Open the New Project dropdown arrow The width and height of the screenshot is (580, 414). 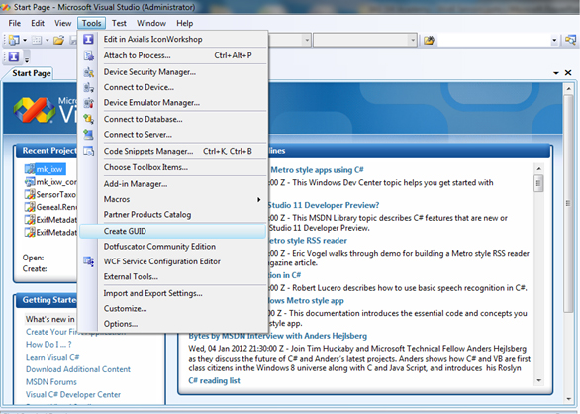[x=25, y=40]
